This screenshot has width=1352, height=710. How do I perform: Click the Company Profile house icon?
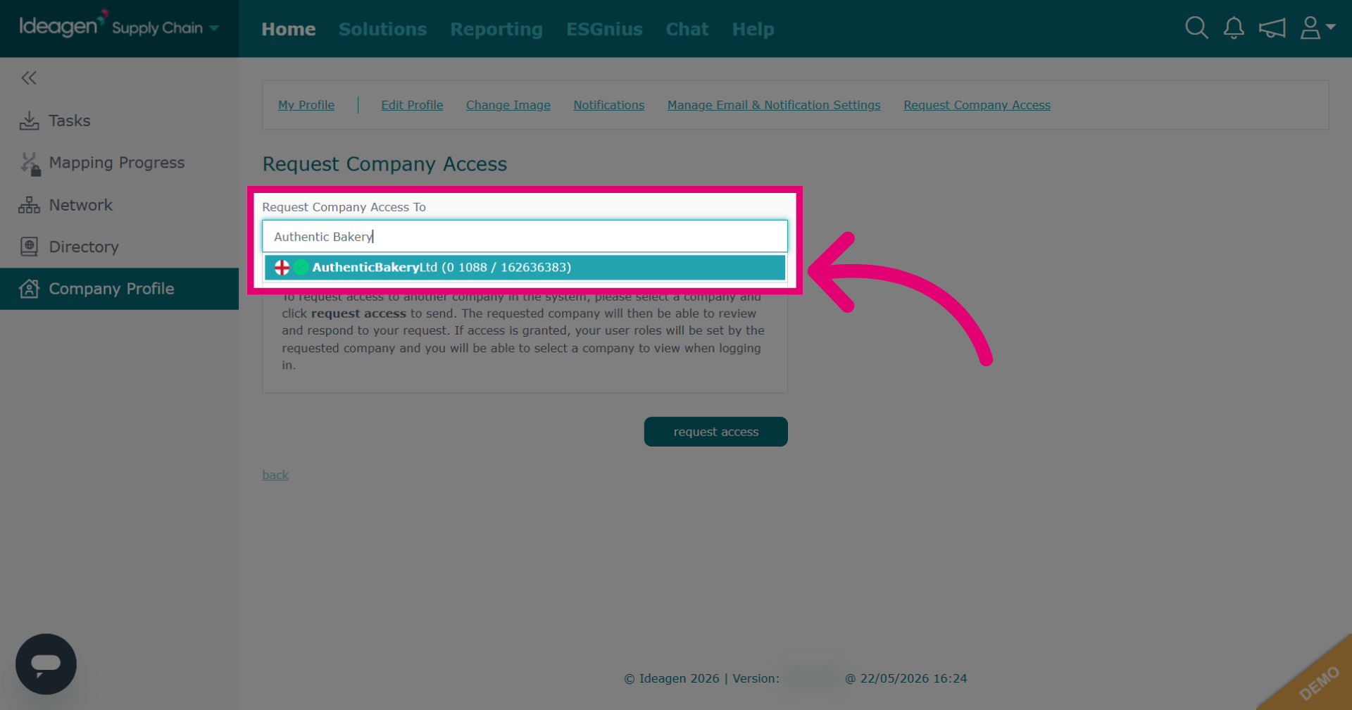[29, 289]
